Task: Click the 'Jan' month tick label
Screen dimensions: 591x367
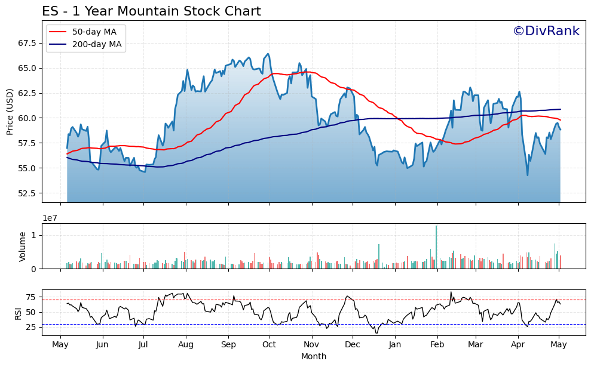Action: 395,345
